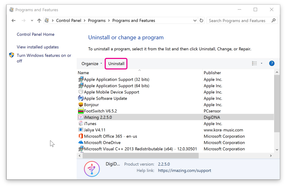This screenshot has height=187, width=286.
Task: Select 'iTunes' program name
Action: click(90, 123)
